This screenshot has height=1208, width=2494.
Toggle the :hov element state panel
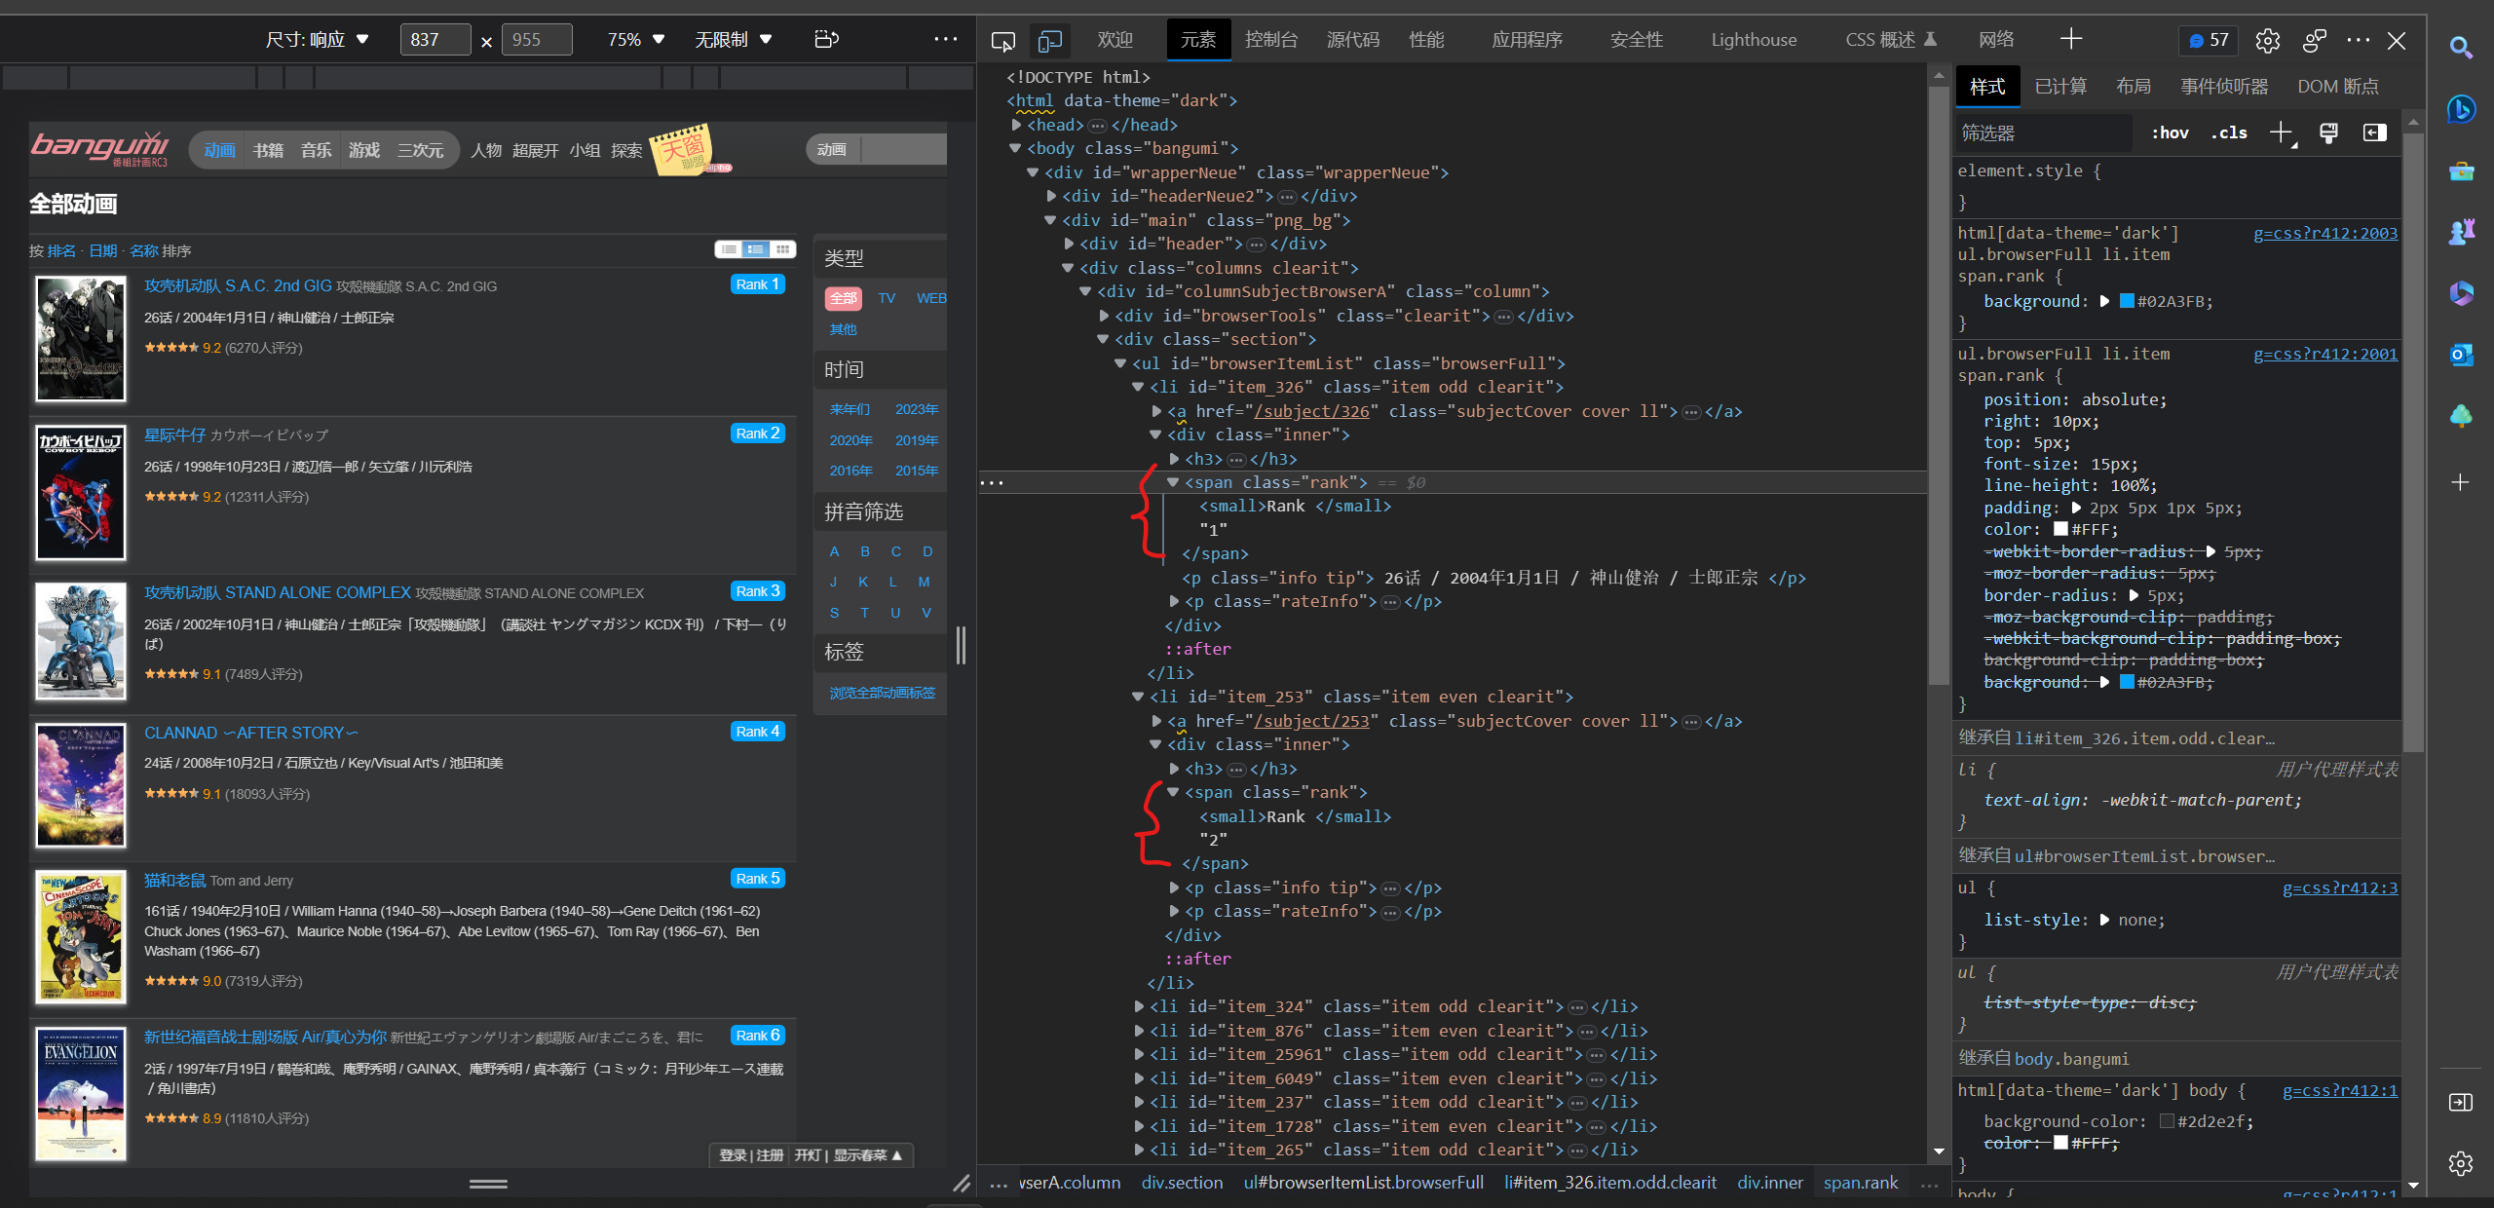point(2170,132)
